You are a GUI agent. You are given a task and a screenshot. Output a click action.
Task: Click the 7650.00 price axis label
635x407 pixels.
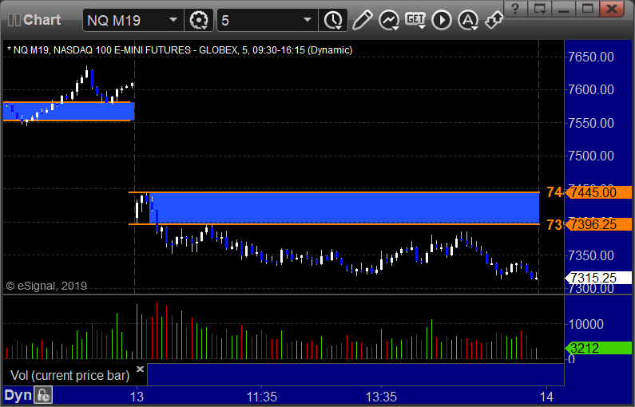click(x=591, y=57)
